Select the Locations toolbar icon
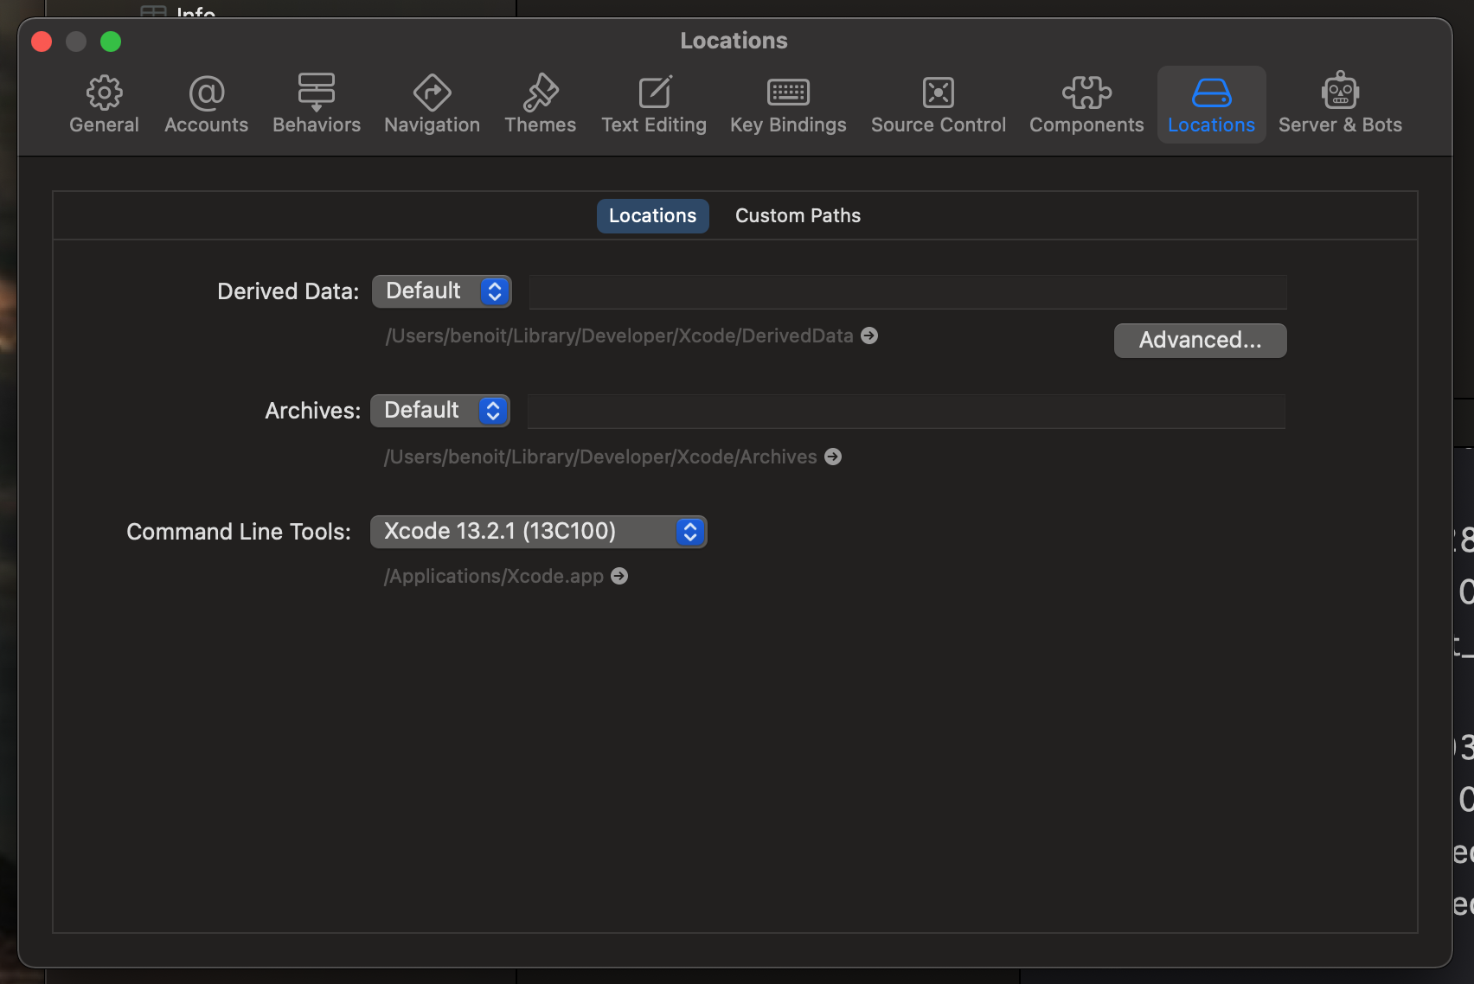 click(1211, 104)
